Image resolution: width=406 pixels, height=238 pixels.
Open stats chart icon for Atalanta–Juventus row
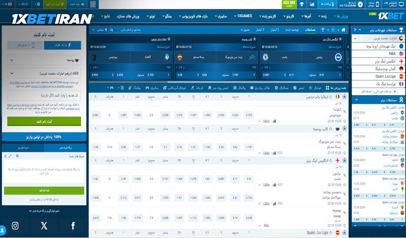(x=275, y=121)
